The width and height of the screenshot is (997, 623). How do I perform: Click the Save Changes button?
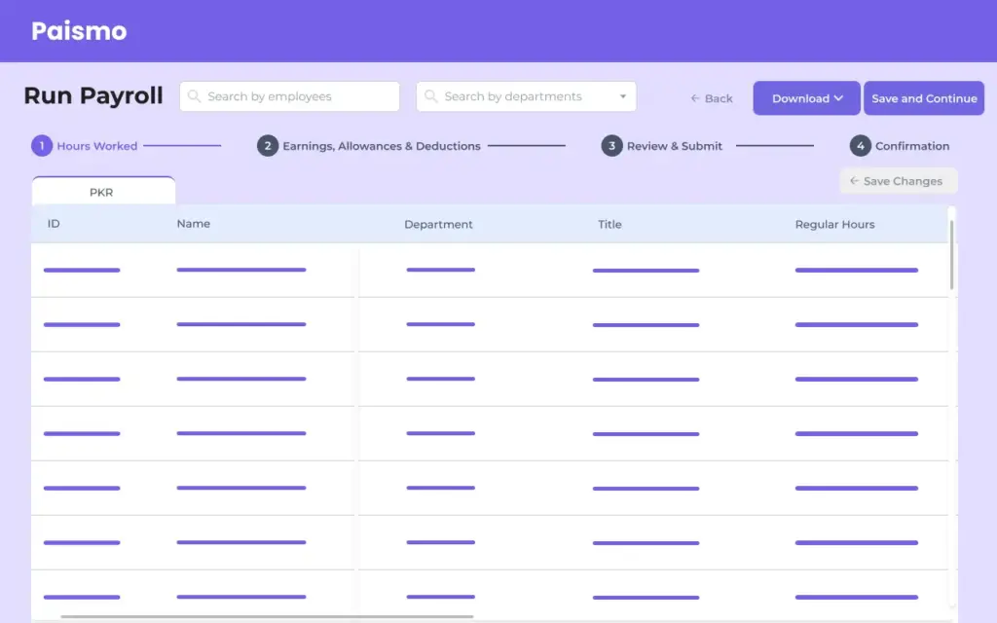point(898,181)
